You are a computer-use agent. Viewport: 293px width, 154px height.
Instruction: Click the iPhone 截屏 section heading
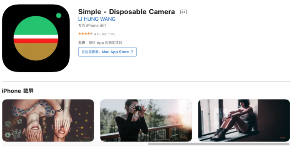click(18, 91)
